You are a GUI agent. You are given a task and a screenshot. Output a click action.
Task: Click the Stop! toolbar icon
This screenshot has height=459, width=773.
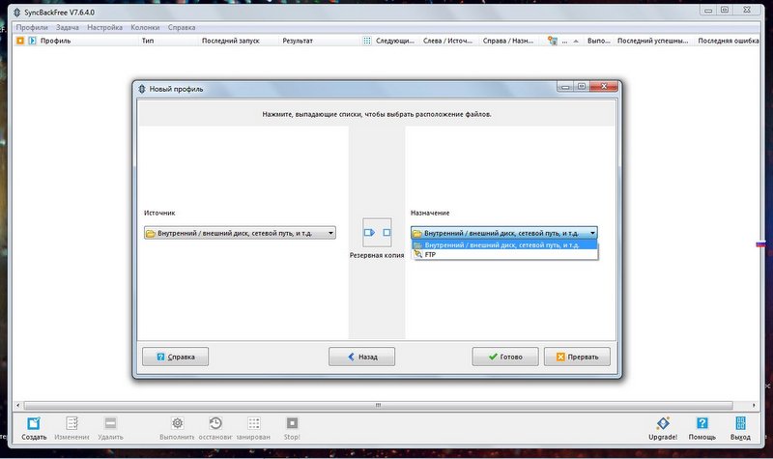point(292,423)
